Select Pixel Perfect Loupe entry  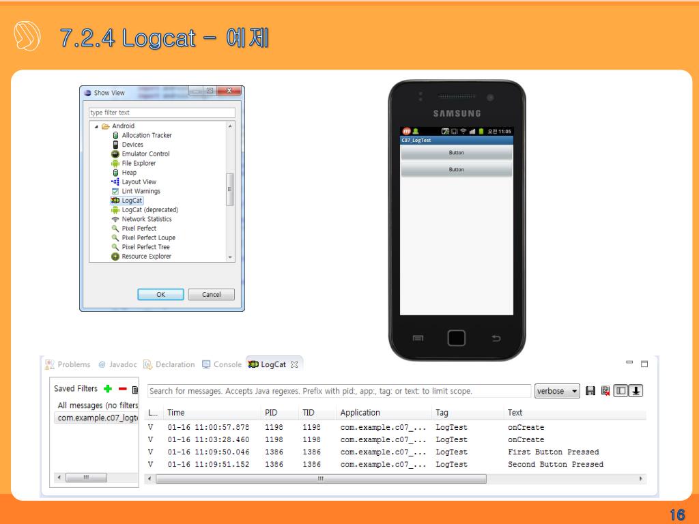tap(143, 237)
